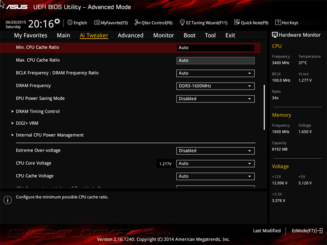327x245 pixels.
Task: Select the Ai Tweaker tab
Action: [94, 35]
